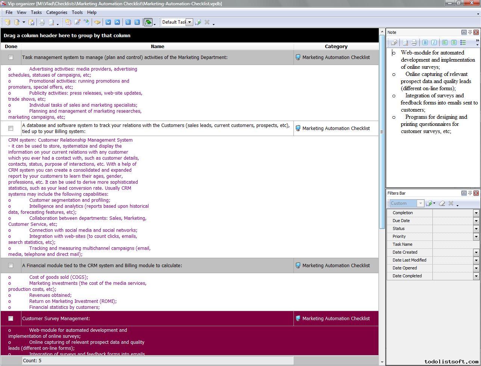Open the Default Task view dropdown
Screen dimensions: 481x366
tap(189, 22)
